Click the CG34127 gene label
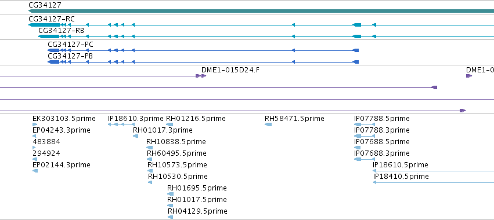Screen dimensions: 494x220 pyautogui.click(x=45, y=5)
